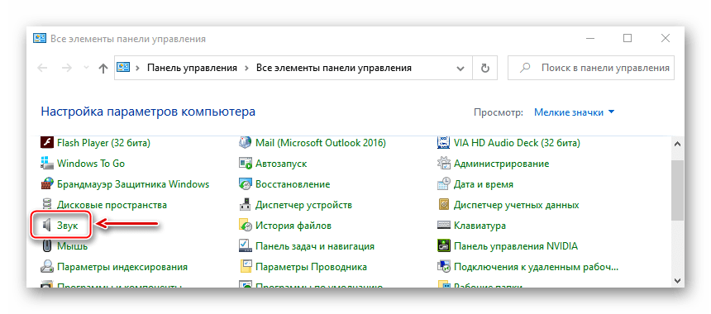Open the Диспетчер устройств link
The image size is (711, 314).
point(303,205)
